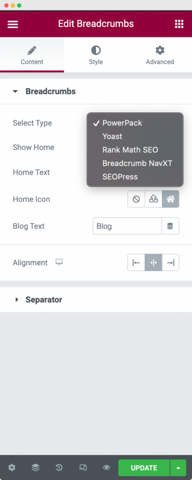Open the History icon
The image size is (192, 480).
pos(59,467)
